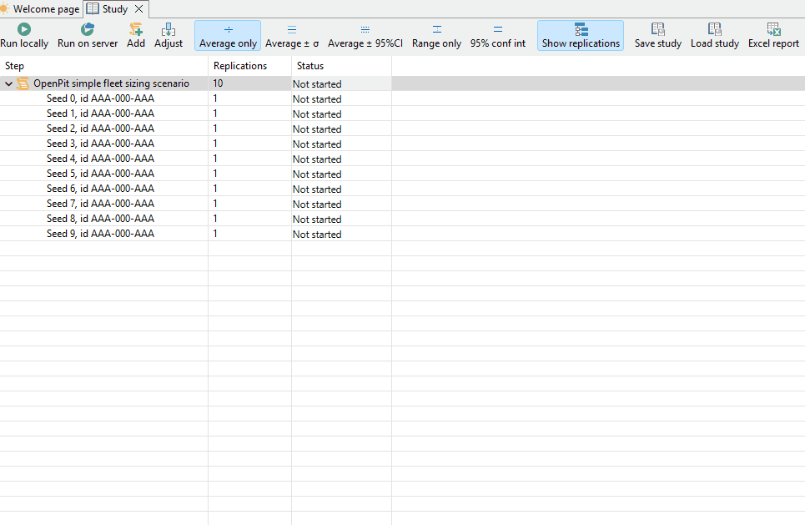This screenshot has height=525, width=805.
Task: Select Seed 0, id AAA-000-AAA row
Action: pyautogui.click(x=402, y=98)
